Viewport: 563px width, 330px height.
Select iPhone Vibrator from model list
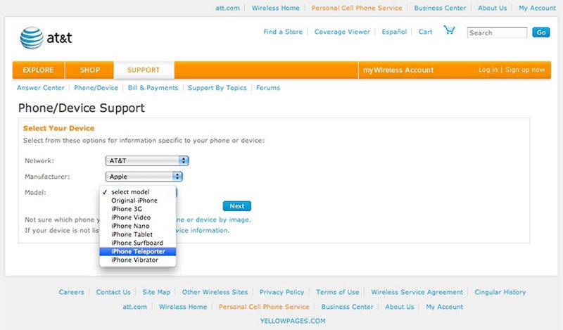pyautogui.click(x=137, y=260)
